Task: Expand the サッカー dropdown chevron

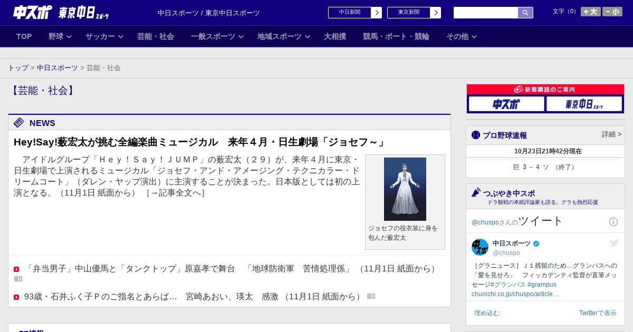Action: click(121, 36)
